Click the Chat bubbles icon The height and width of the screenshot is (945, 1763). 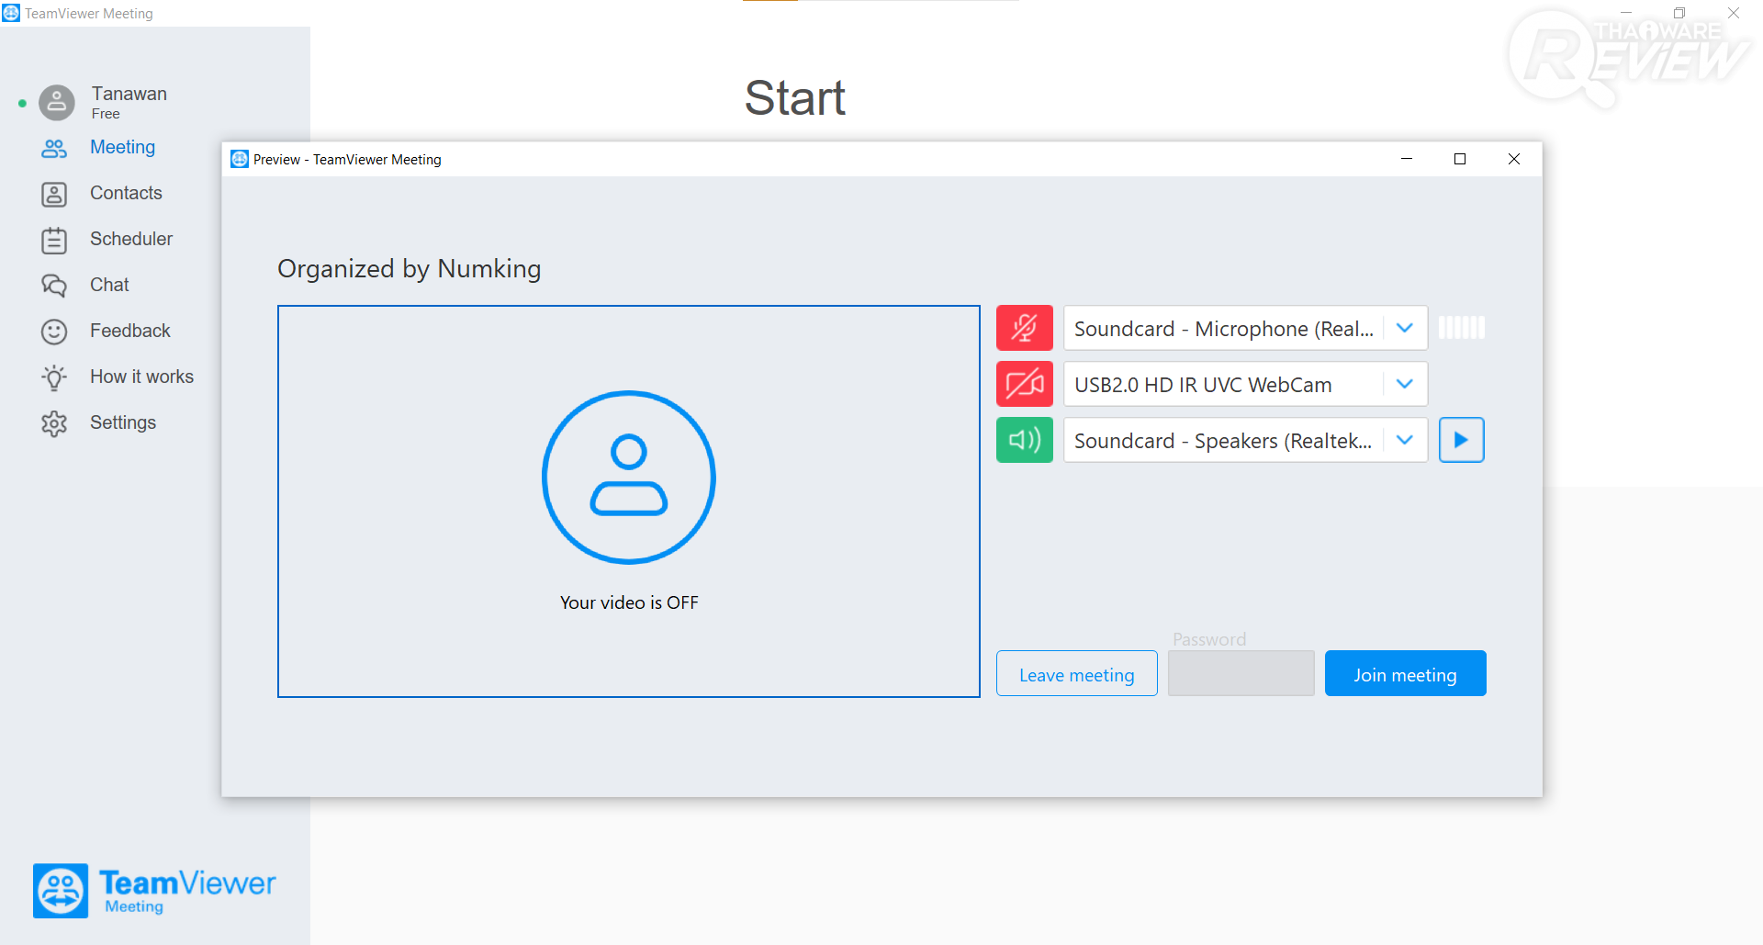pyautogui.click(x=54, y=286)
